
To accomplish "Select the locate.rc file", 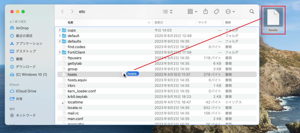I will (x=157, y=108).
